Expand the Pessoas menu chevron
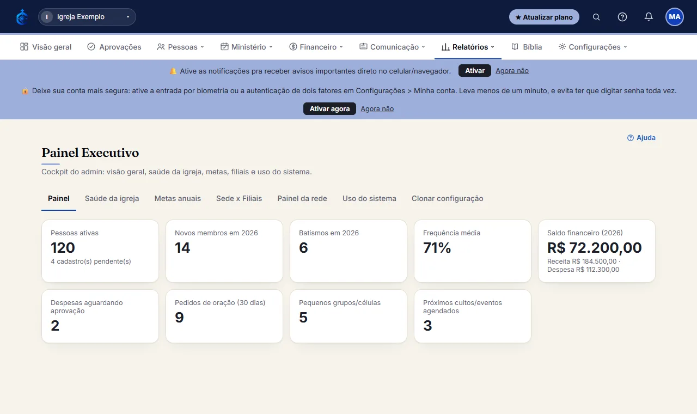Viewport: 697px width, 414px height. click(202, 47)
